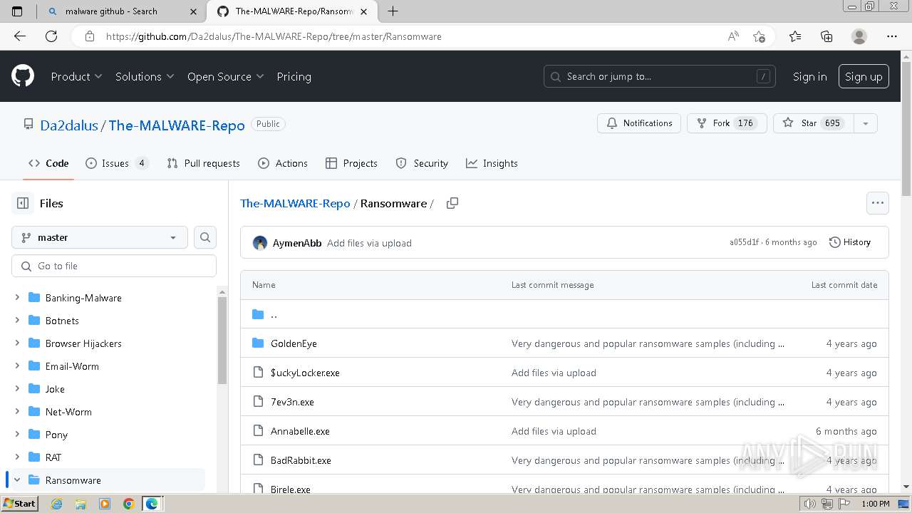Open a new browser tab
The image size is (912, 513).
click(x=393, y=11)
